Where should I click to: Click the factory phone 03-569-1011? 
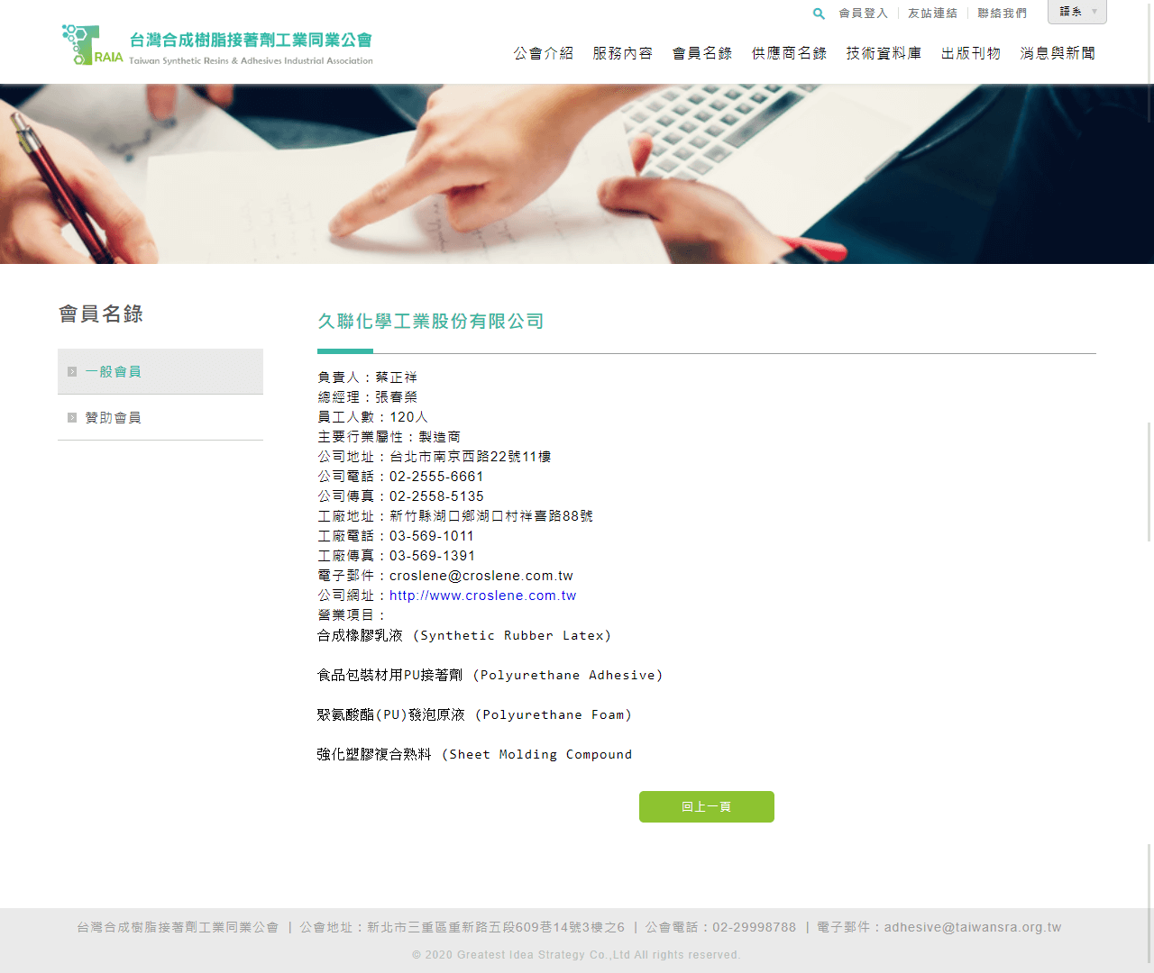point(432,536)
